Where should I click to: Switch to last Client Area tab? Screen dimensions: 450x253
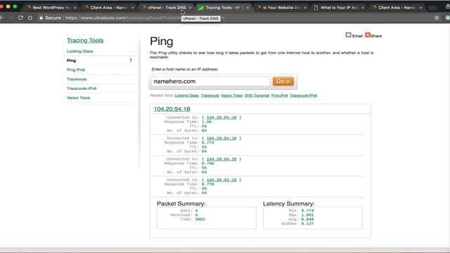tap(397, 8)
